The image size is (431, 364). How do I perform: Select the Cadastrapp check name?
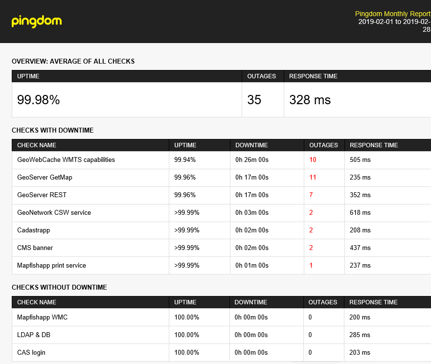point(34,230)
